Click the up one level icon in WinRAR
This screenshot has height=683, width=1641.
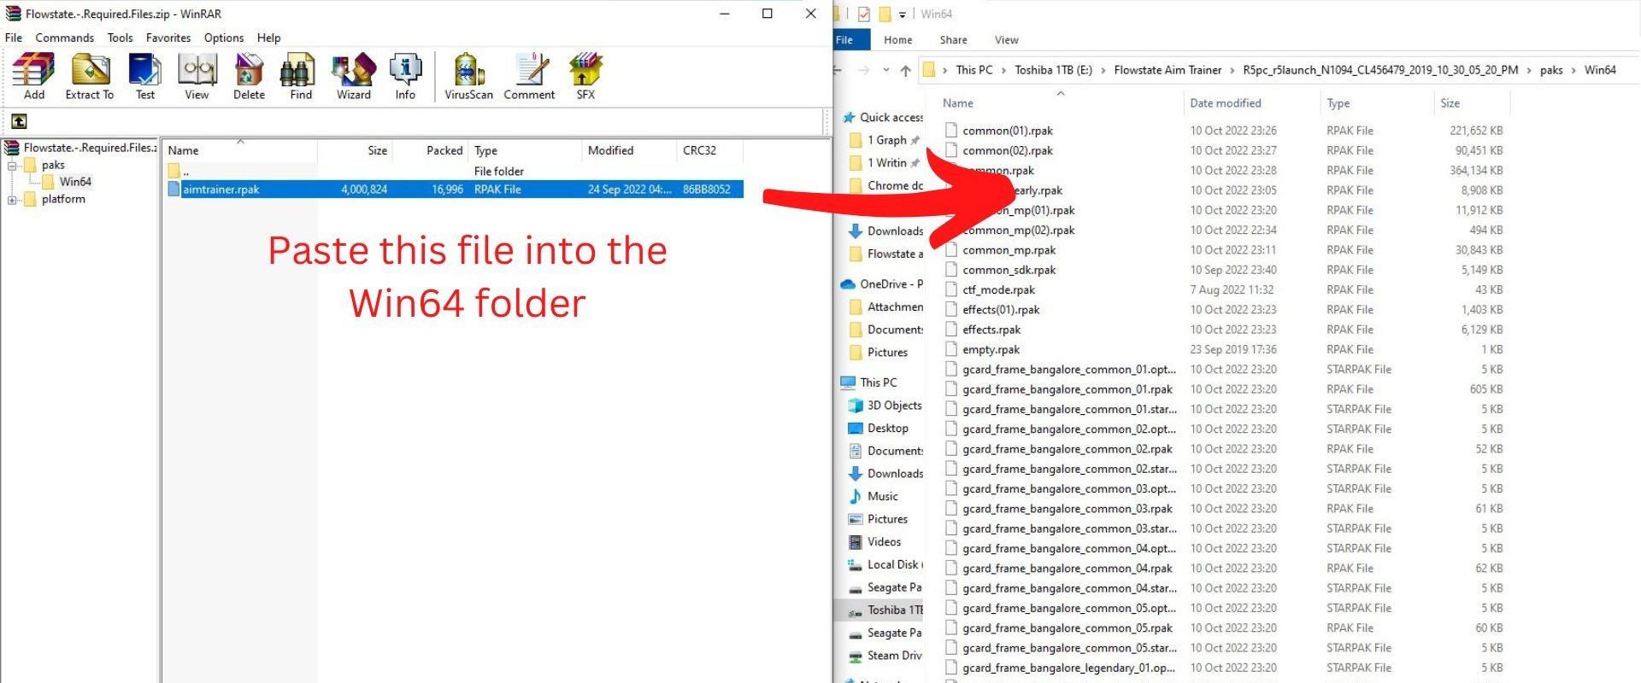point(19,121)
